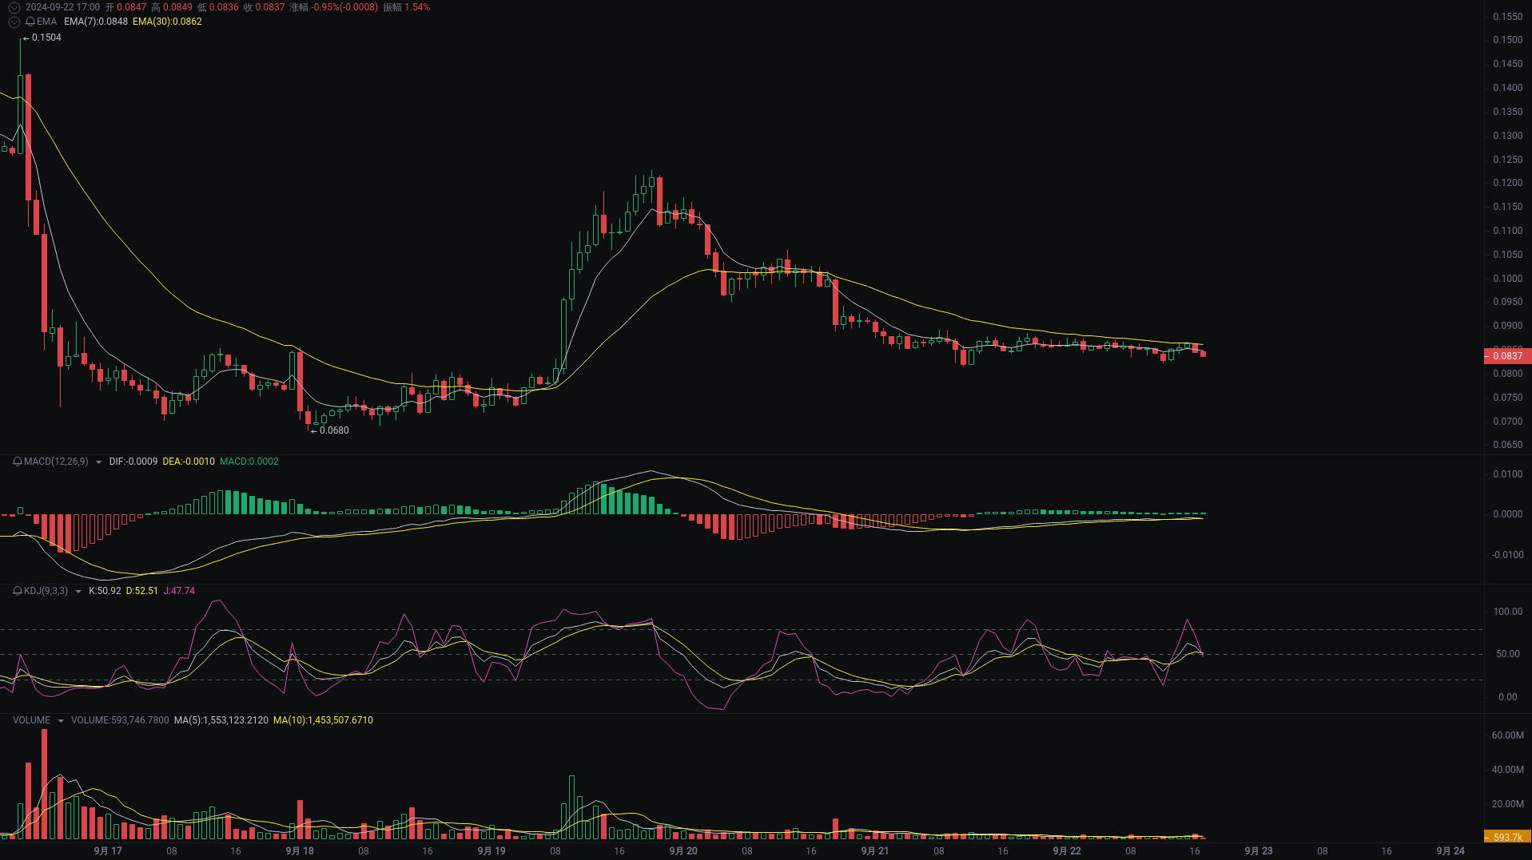
Task: Click the 60.00M volume axis label
Action: click(1508, 735)
